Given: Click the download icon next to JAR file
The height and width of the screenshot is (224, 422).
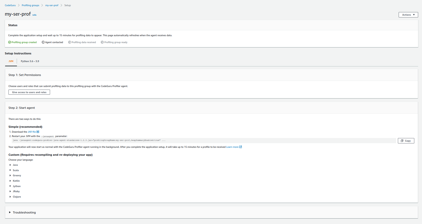Looking at the screenshot, I should tap(38, 132).
